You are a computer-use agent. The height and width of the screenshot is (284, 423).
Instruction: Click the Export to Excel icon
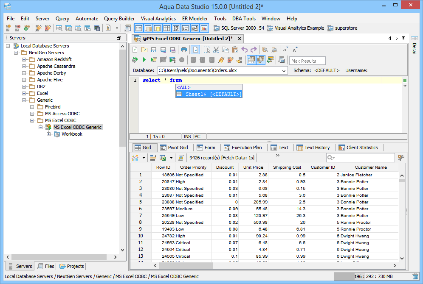click(163, 158)
